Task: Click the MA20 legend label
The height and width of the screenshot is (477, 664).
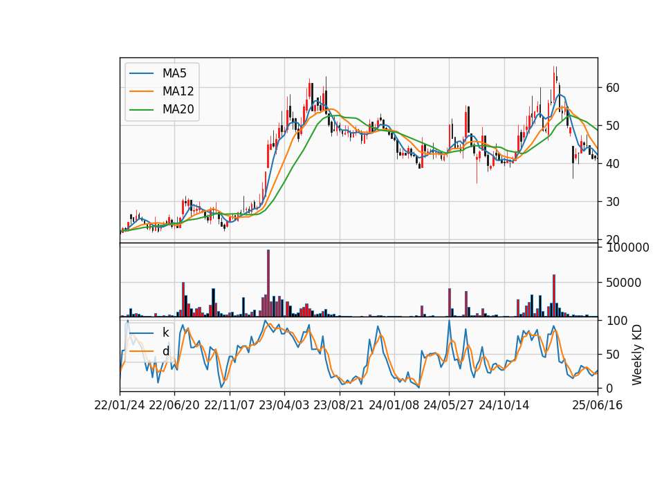Action: (x=178, y=110)
